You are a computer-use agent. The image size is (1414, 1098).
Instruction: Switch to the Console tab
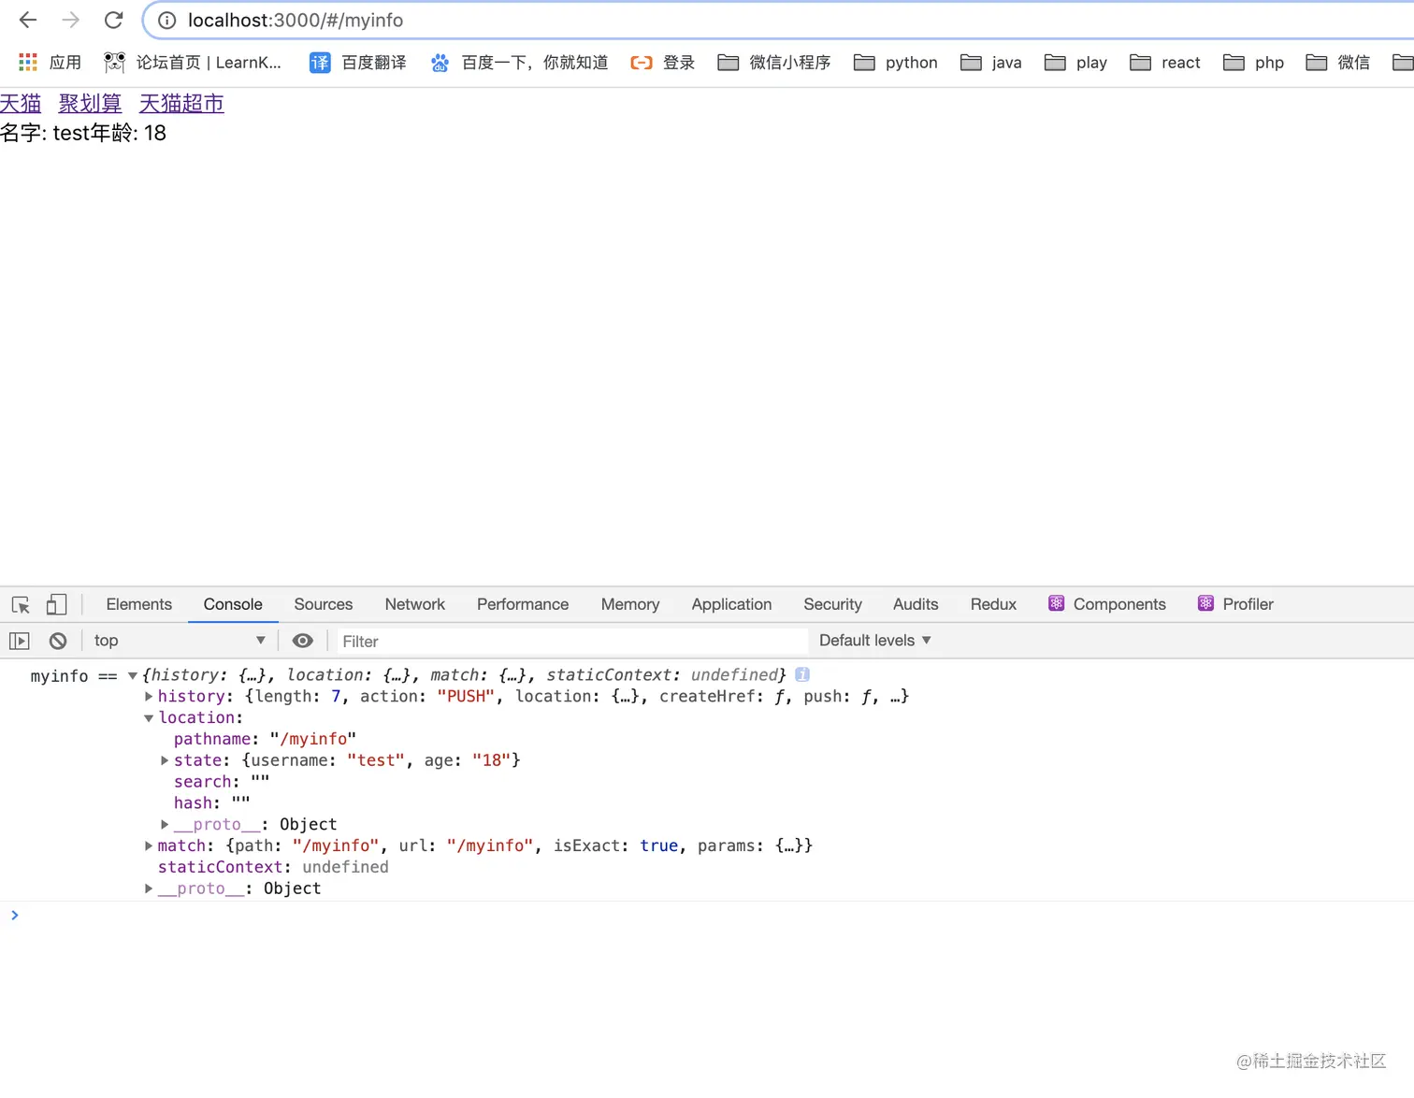click(233, 605)
